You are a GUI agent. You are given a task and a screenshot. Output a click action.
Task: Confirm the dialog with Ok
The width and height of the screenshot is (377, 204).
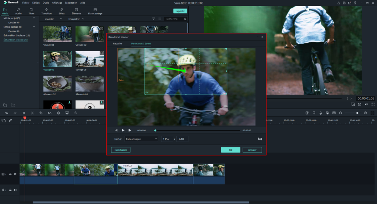click(x=230, y=150)
